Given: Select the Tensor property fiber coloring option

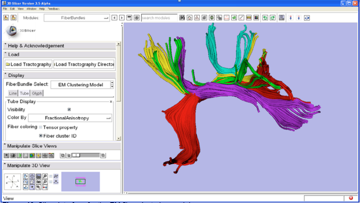Looking at the screenshot, I should (x=40, y=127).
